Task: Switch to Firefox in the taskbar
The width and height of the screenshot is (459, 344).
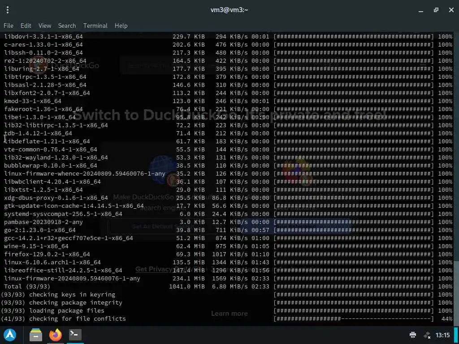Action: pyautogui.click(x=55, y=335)
